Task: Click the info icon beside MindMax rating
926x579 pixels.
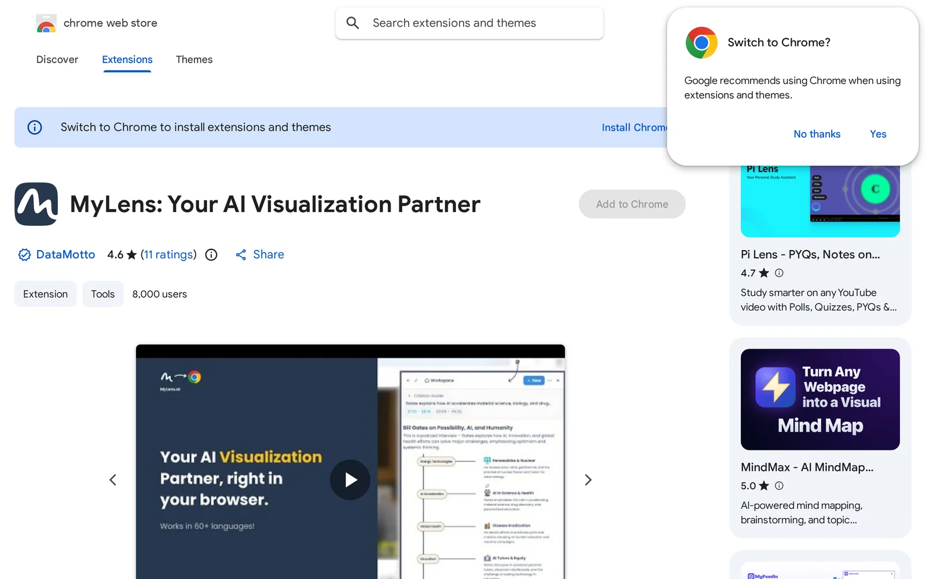Action: (x=779, y=486)
